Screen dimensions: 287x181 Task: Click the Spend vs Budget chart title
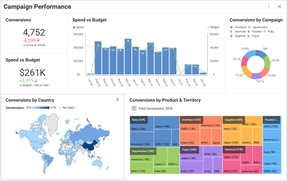pos(89,20)
